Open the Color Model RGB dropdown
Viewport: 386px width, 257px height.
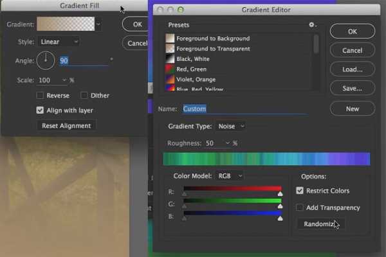230,175
